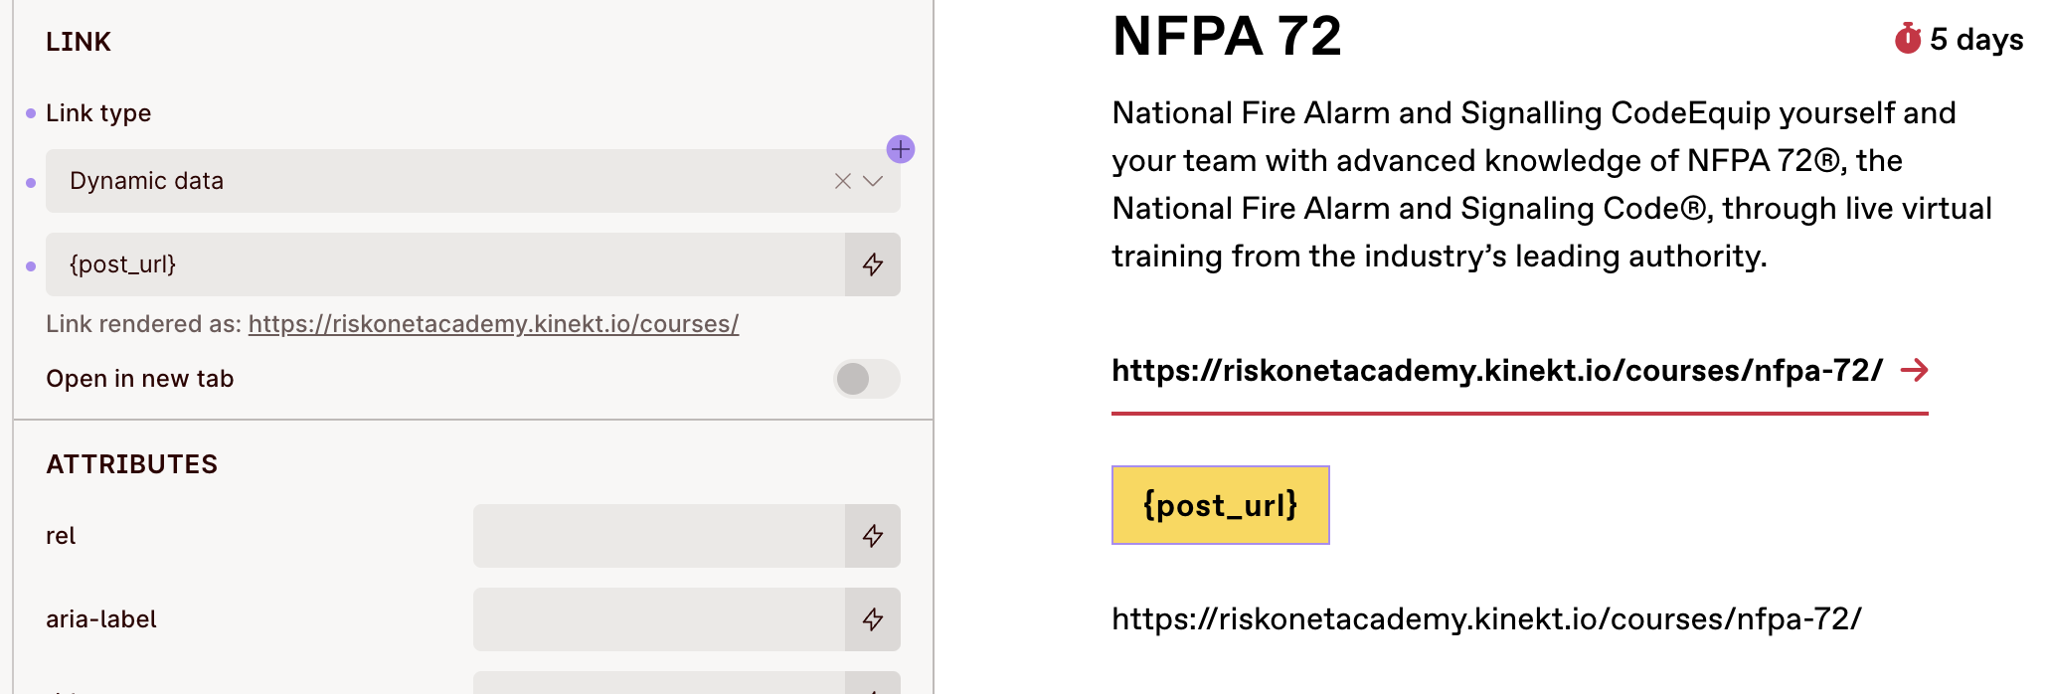Click the lightning bolt icon for rel attribute

[873, 536]
